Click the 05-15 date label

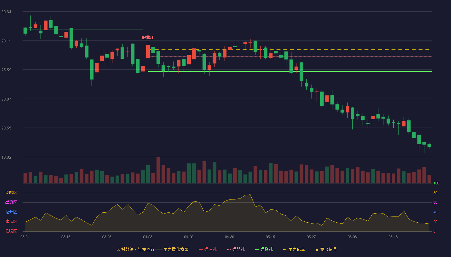click(x=270, y=237)
